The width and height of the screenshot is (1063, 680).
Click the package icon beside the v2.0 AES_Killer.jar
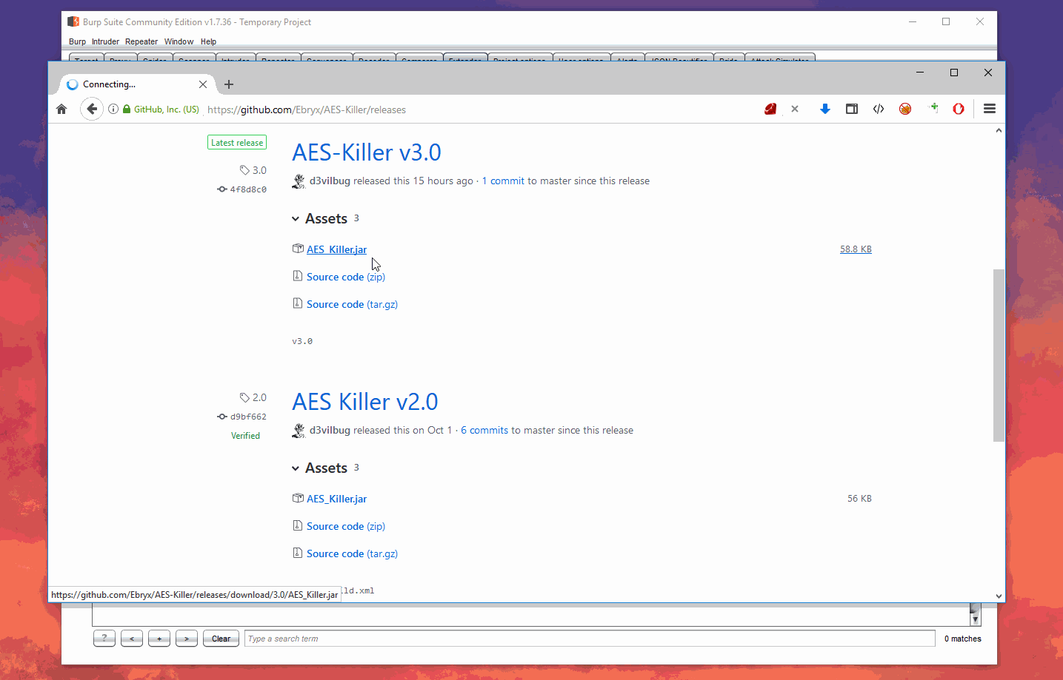[x=298, y=498]
